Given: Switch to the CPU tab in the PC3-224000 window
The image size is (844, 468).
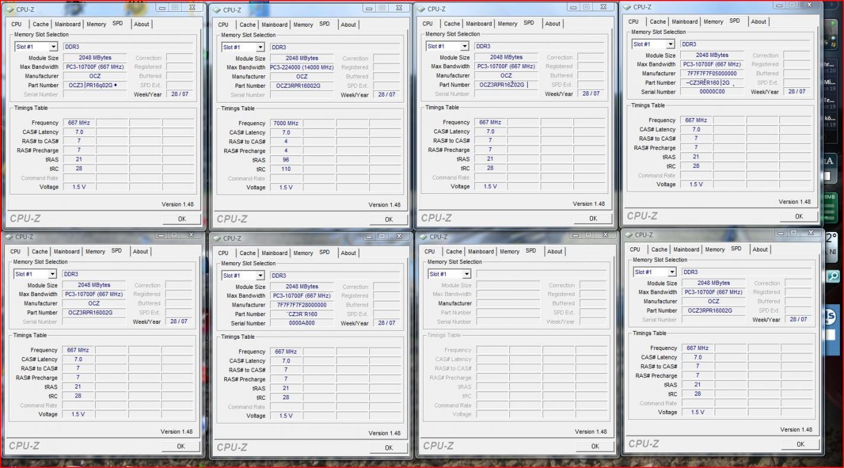Looking at the screenshot, I should point(223,25).
